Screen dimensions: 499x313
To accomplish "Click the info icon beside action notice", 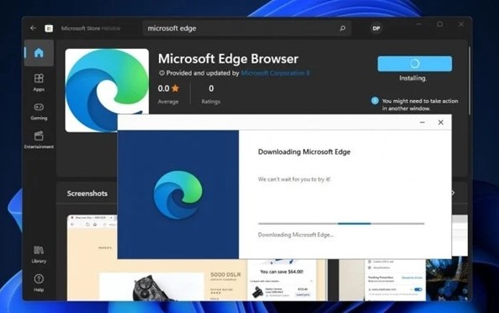I will point(375,101).
